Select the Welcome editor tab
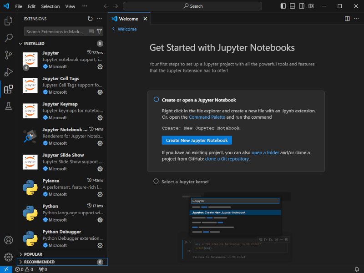This screenshot has width=364, height=273. point(129,19)
